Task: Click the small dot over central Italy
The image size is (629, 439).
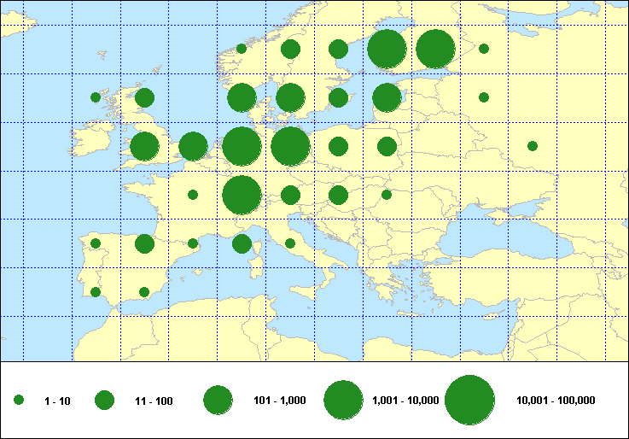Action: click(290, 243)
